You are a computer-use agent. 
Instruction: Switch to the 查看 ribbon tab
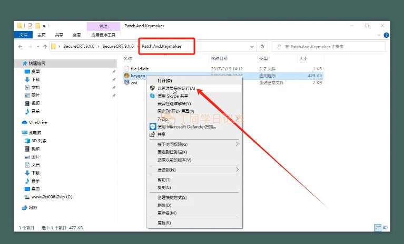[x=77, y=35]
